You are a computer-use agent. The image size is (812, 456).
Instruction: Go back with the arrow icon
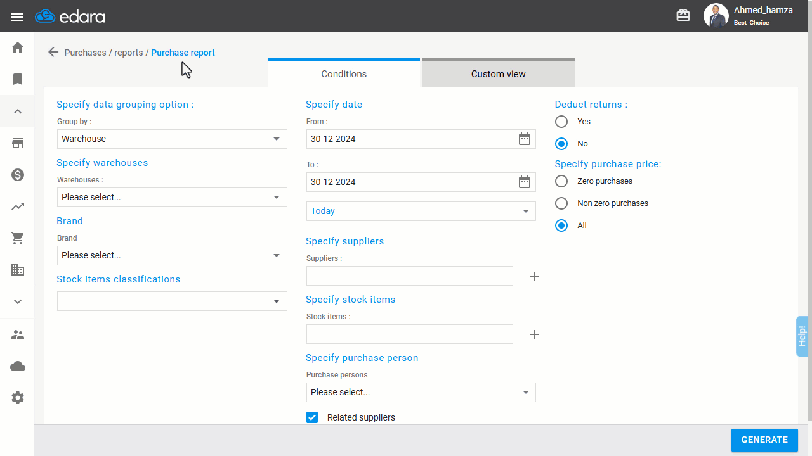tap(53, 52)
